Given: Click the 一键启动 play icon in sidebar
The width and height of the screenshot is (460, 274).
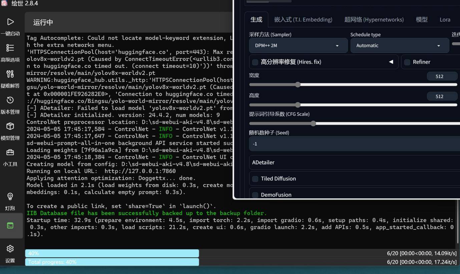Looking at the screenshot, I should 10,22.
